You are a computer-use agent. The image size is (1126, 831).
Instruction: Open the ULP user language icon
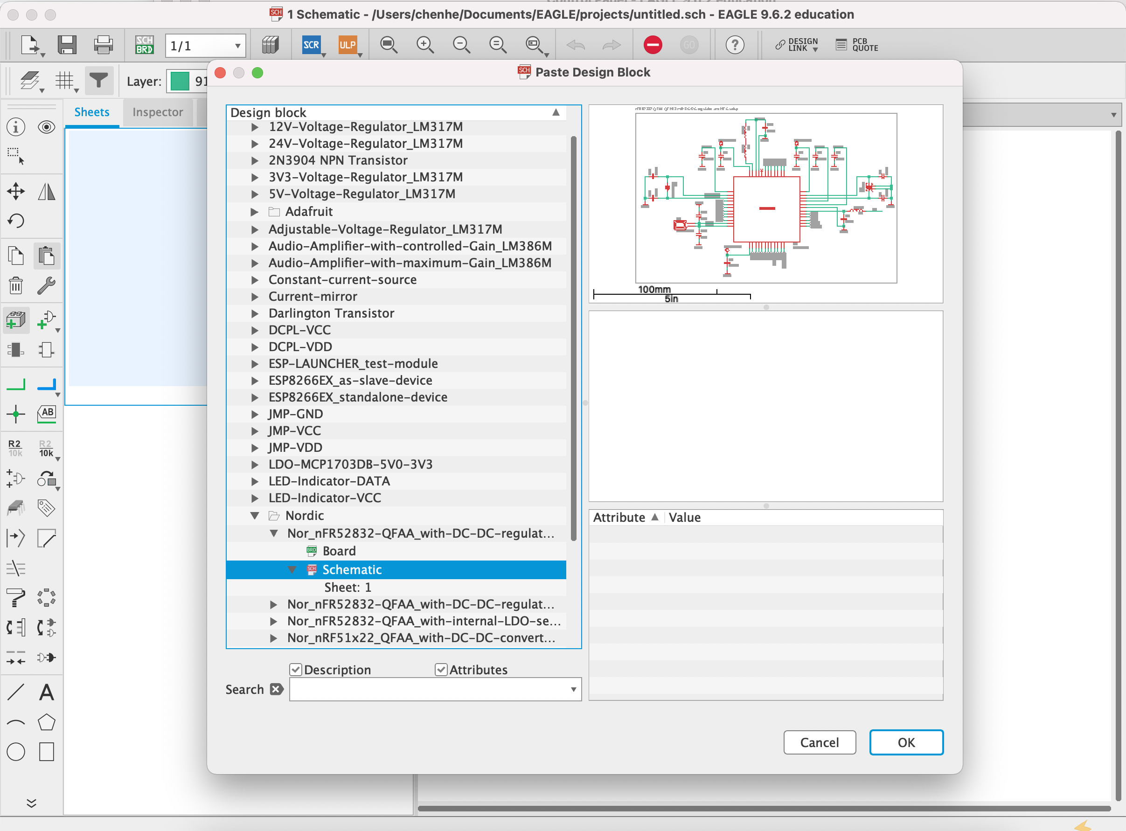click(347, 45)
